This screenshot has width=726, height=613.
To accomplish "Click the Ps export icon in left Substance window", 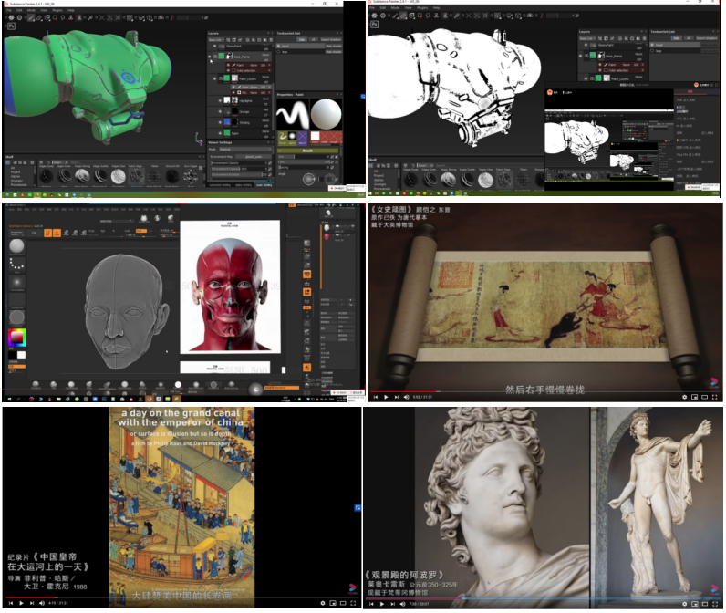I will [12, 26].
